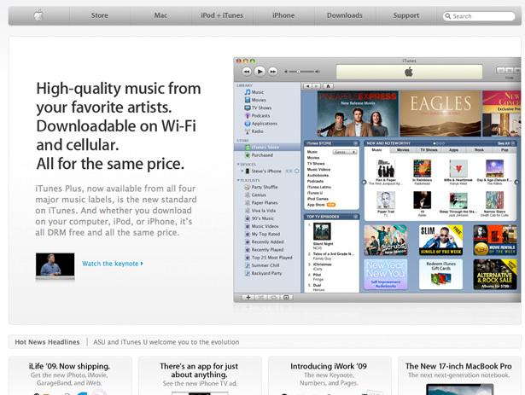Open the Introducing iWork '09 promo
This screenshot has width=525, height=395.
(x=329, y=375)
